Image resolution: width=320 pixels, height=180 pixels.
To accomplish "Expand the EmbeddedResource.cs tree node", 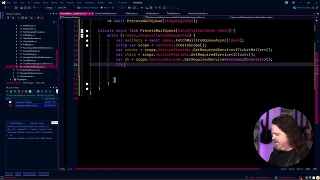I will [13, 70].
